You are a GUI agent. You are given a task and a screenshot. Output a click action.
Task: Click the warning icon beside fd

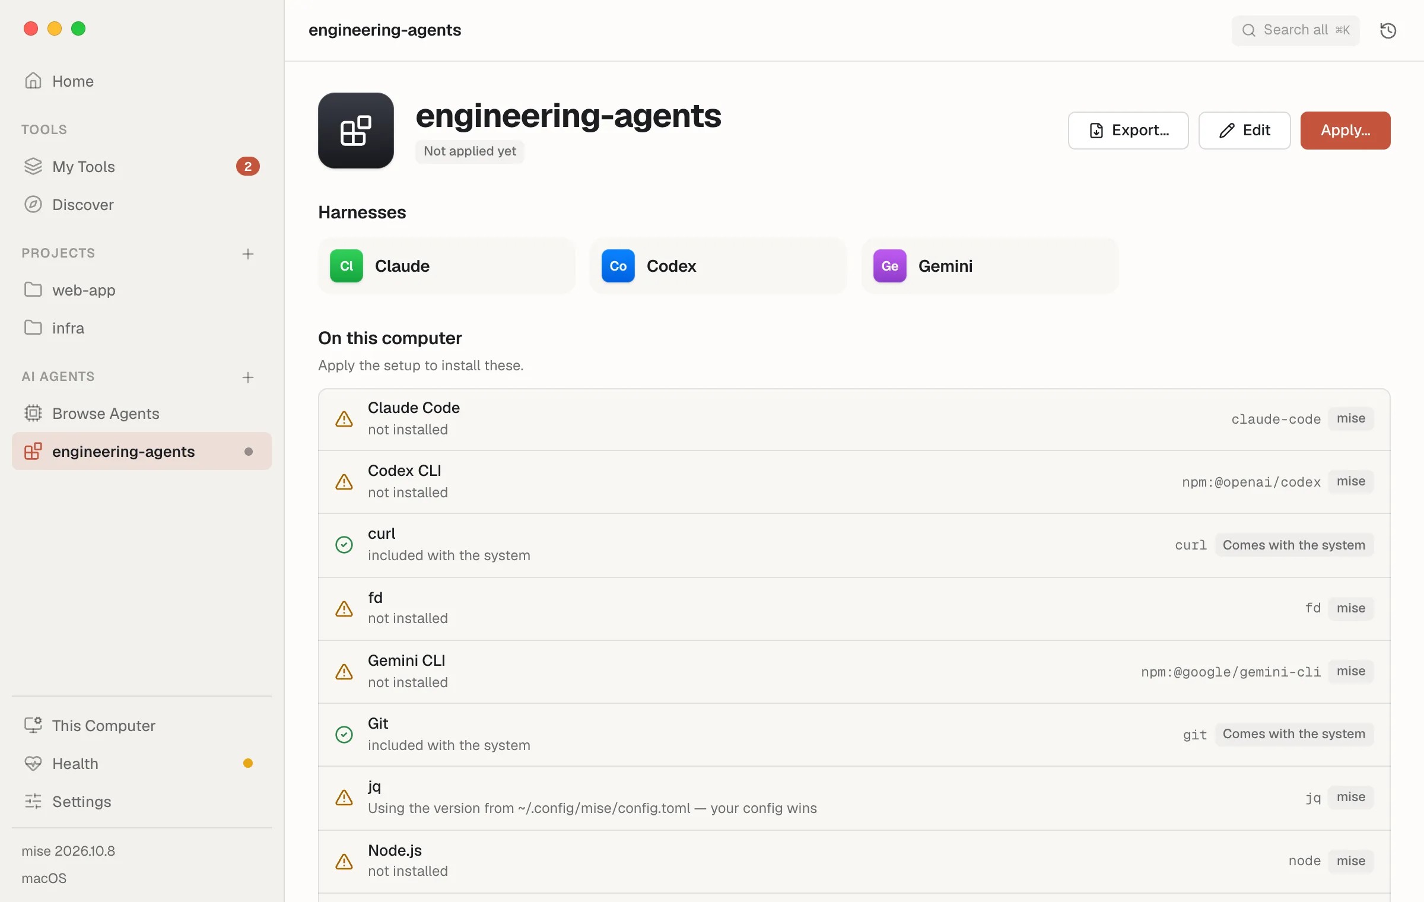point(344,609)
